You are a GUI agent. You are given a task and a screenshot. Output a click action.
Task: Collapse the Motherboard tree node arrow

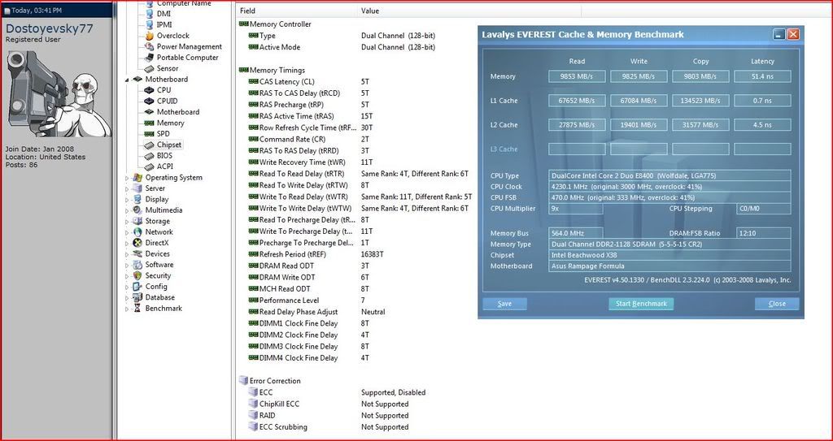tap(127, 80)
